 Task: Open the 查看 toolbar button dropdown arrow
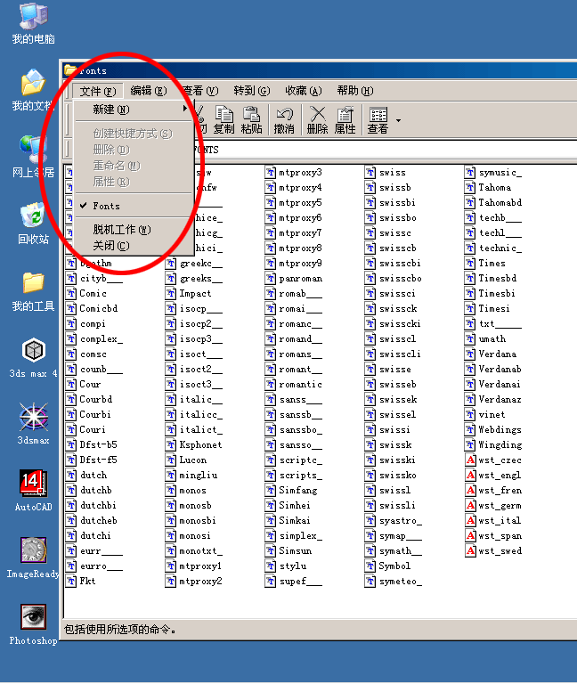[398, 120]
